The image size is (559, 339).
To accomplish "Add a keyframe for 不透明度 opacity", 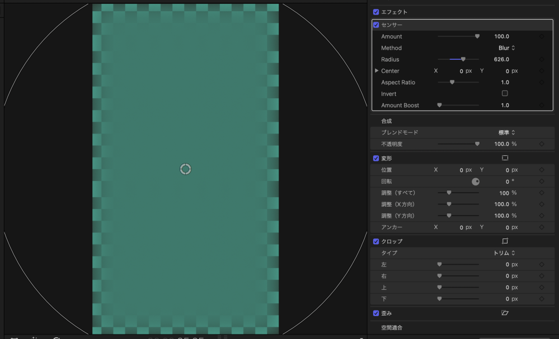I will click(541, 144).
